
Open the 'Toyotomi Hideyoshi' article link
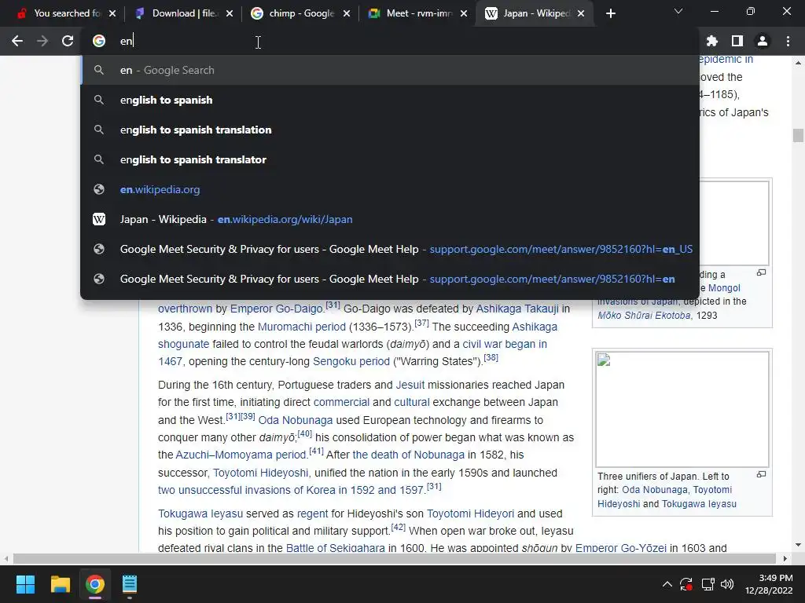tap(260, 473)
